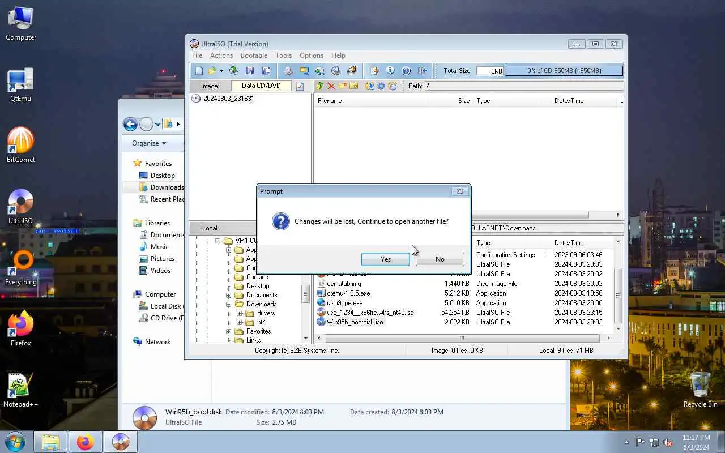Screen dimensions: 725x453
Task: Click the Exit door toolbar icon
Action: (x=422, y=71)
